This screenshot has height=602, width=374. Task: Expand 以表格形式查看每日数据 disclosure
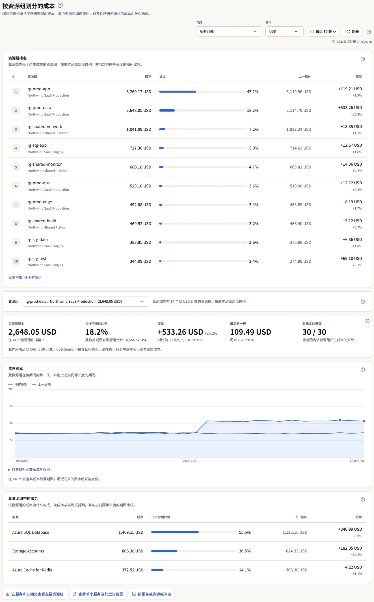click(29, 469)
